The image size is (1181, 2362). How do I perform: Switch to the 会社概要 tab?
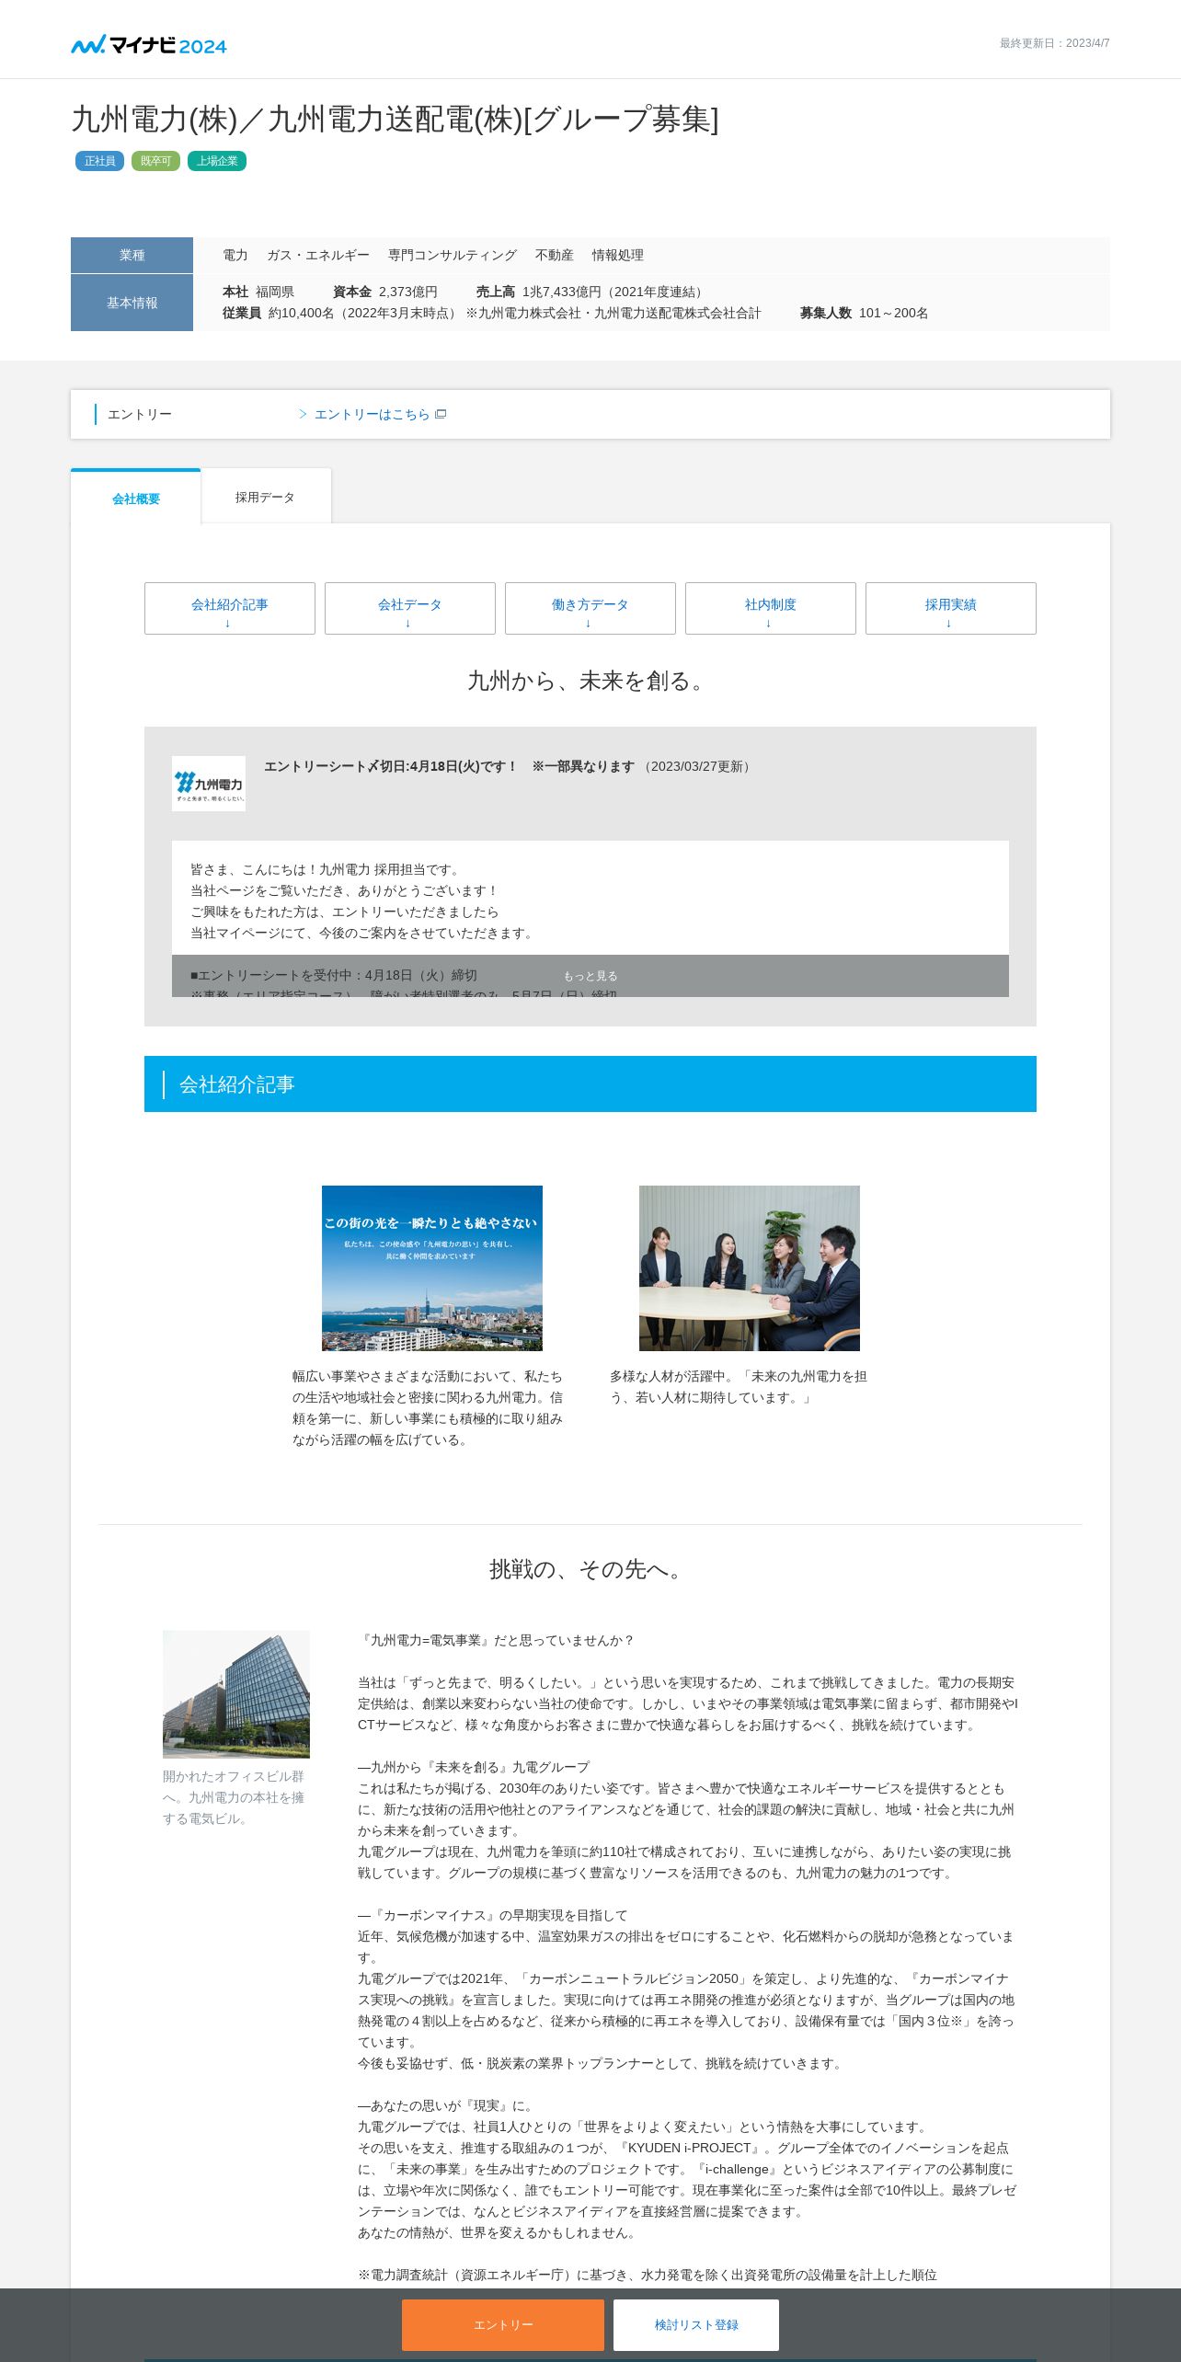(x=136, y=498)
